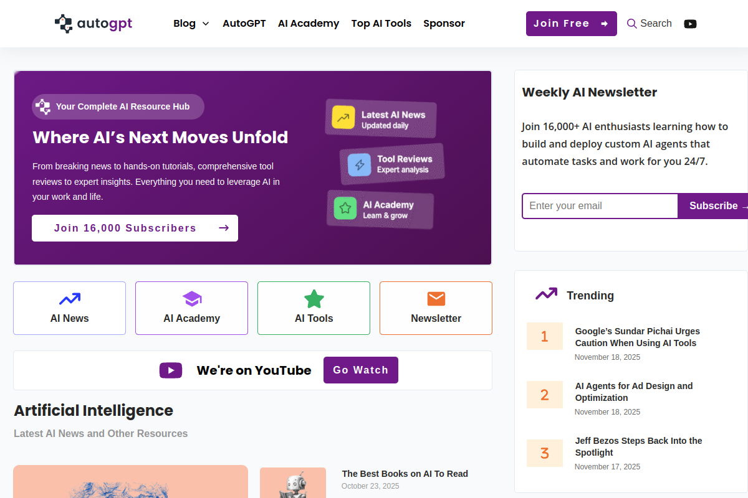This screenshot has width=748, height=498.
Task: Go to the Sponsor page
Action: 444,24
